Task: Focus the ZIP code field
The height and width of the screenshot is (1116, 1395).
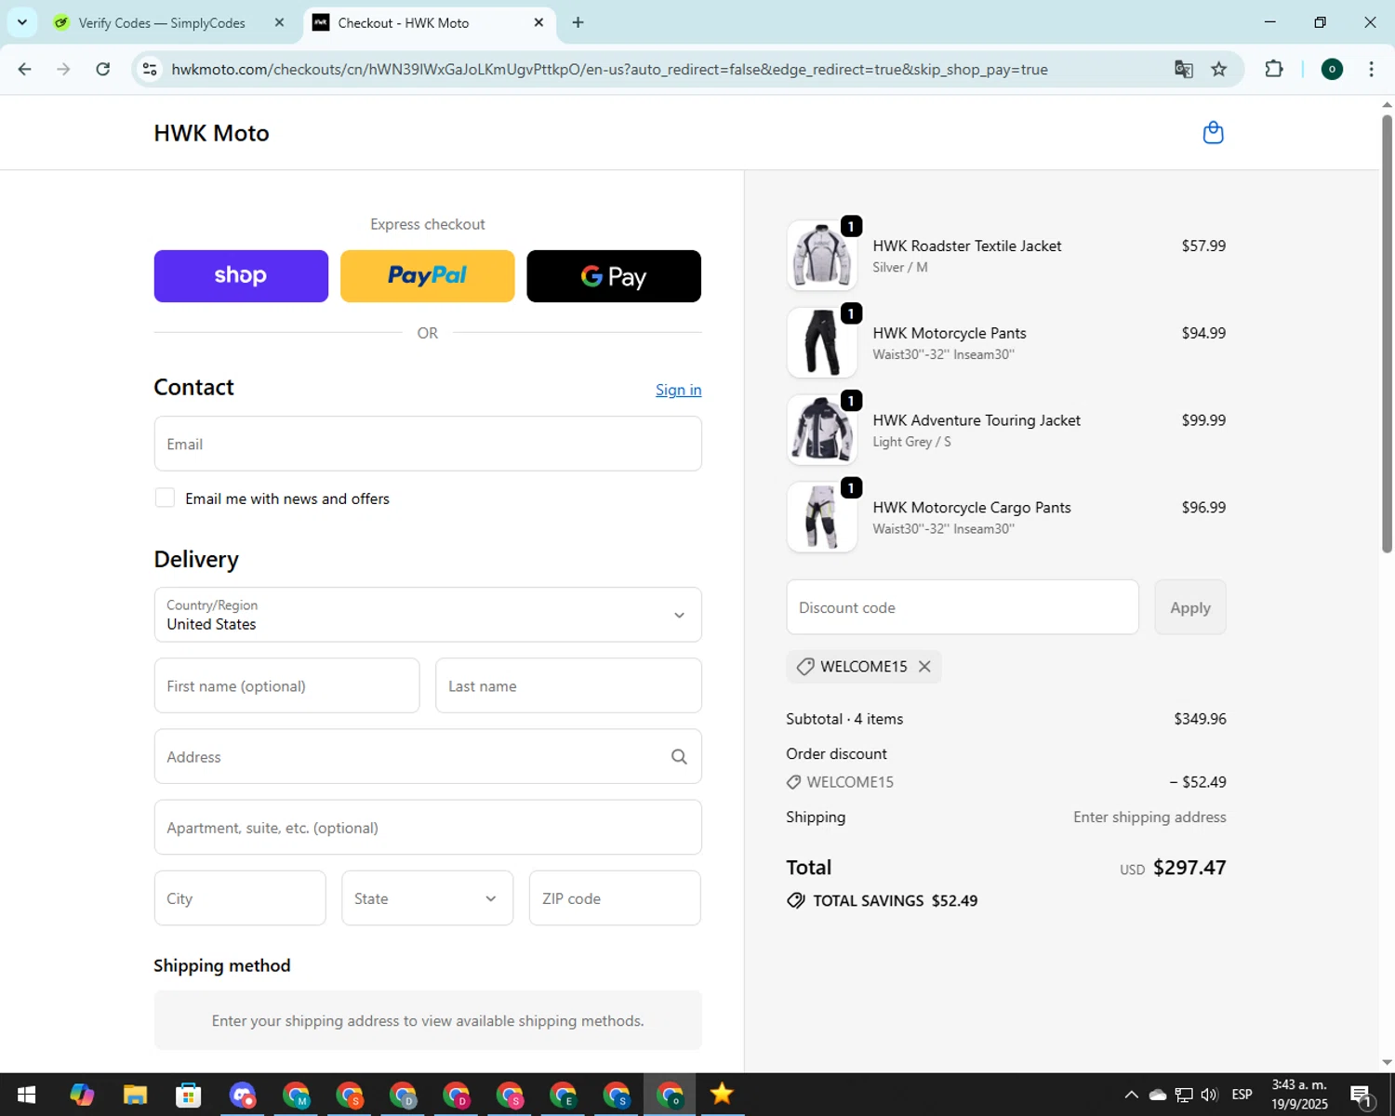Action: tap(615, 898)
